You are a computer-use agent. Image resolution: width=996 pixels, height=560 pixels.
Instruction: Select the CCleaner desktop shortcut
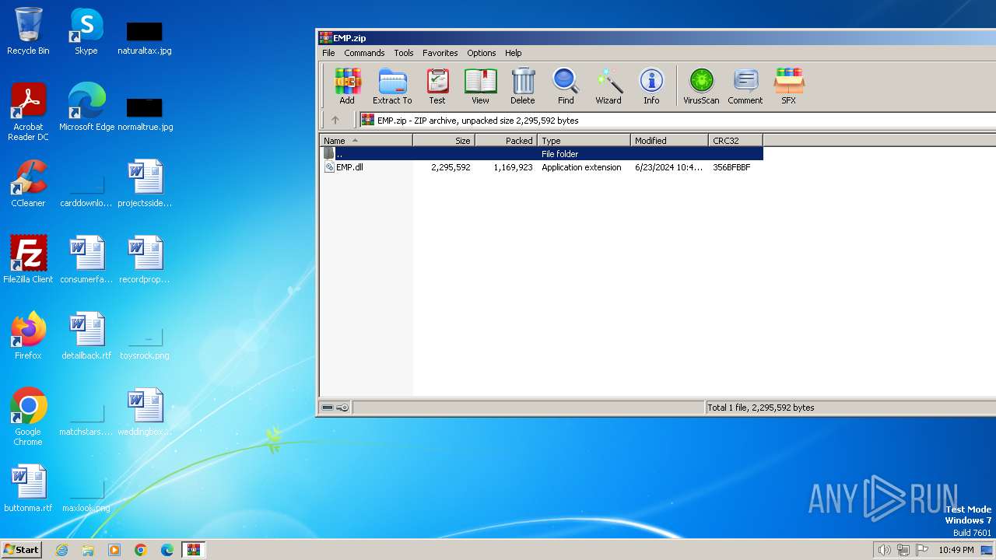pyautogui.click(x=28, y=184)
